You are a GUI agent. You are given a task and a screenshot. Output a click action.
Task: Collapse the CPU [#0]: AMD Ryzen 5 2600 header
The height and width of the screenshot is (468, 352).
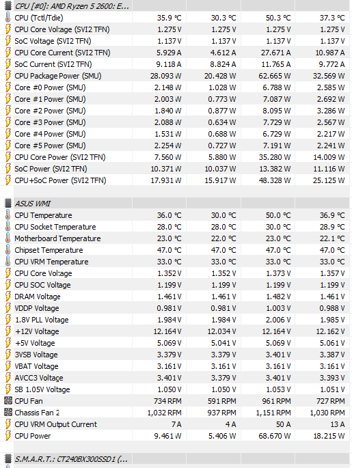tap(176, 5)
